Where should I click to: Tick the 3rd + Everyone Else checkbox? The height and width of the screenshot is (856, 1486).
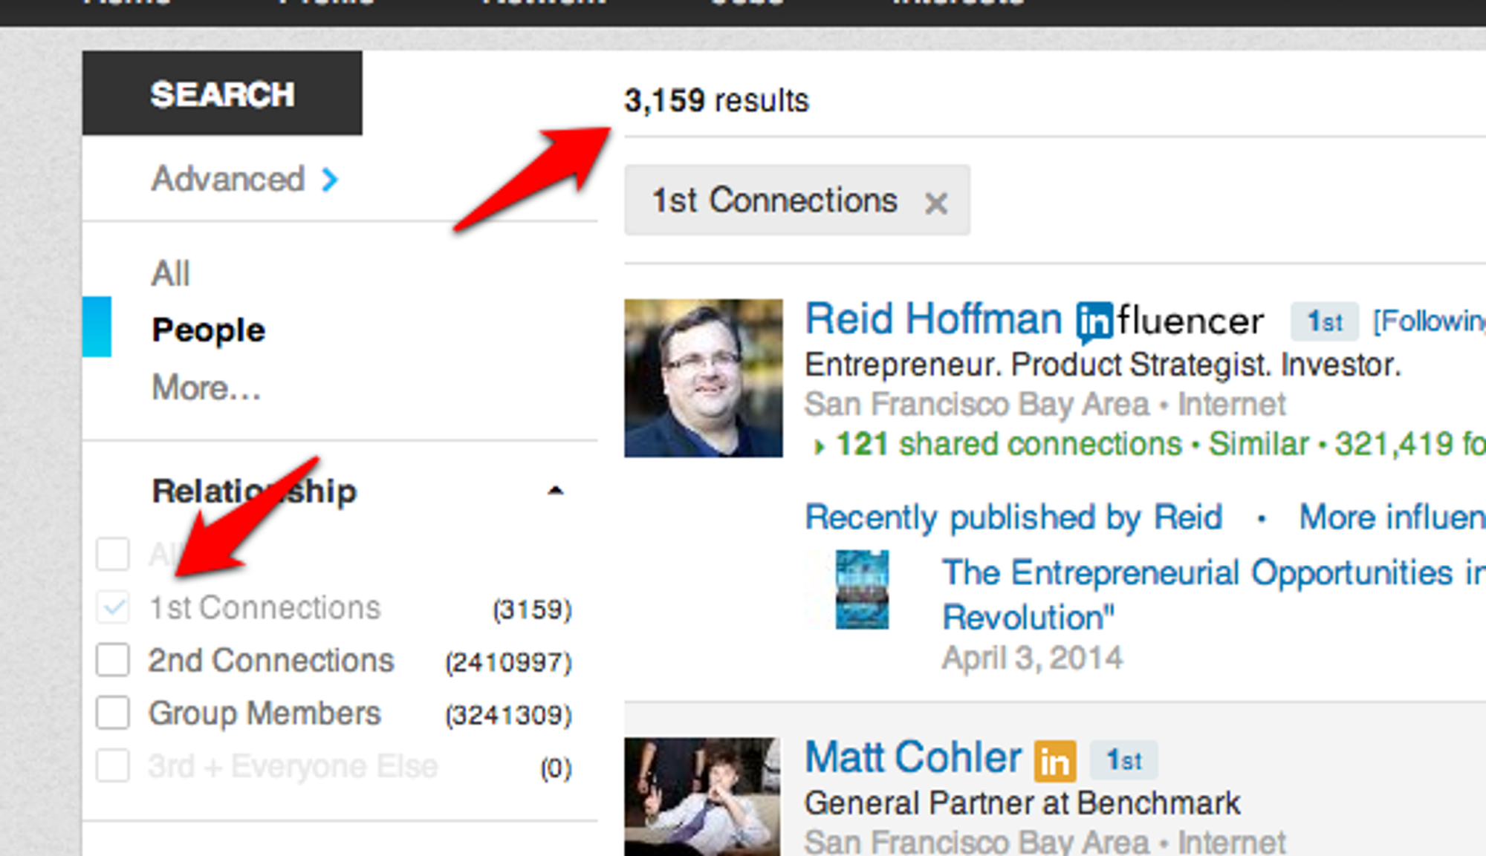tap(113, 765)
